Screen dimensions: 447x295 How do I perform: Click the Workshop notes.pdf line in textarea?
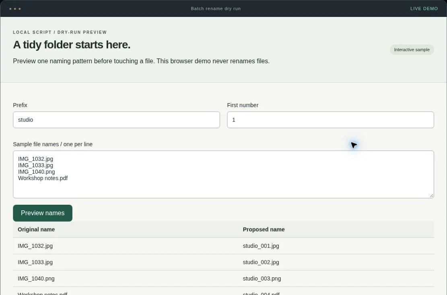pos(43,178)
